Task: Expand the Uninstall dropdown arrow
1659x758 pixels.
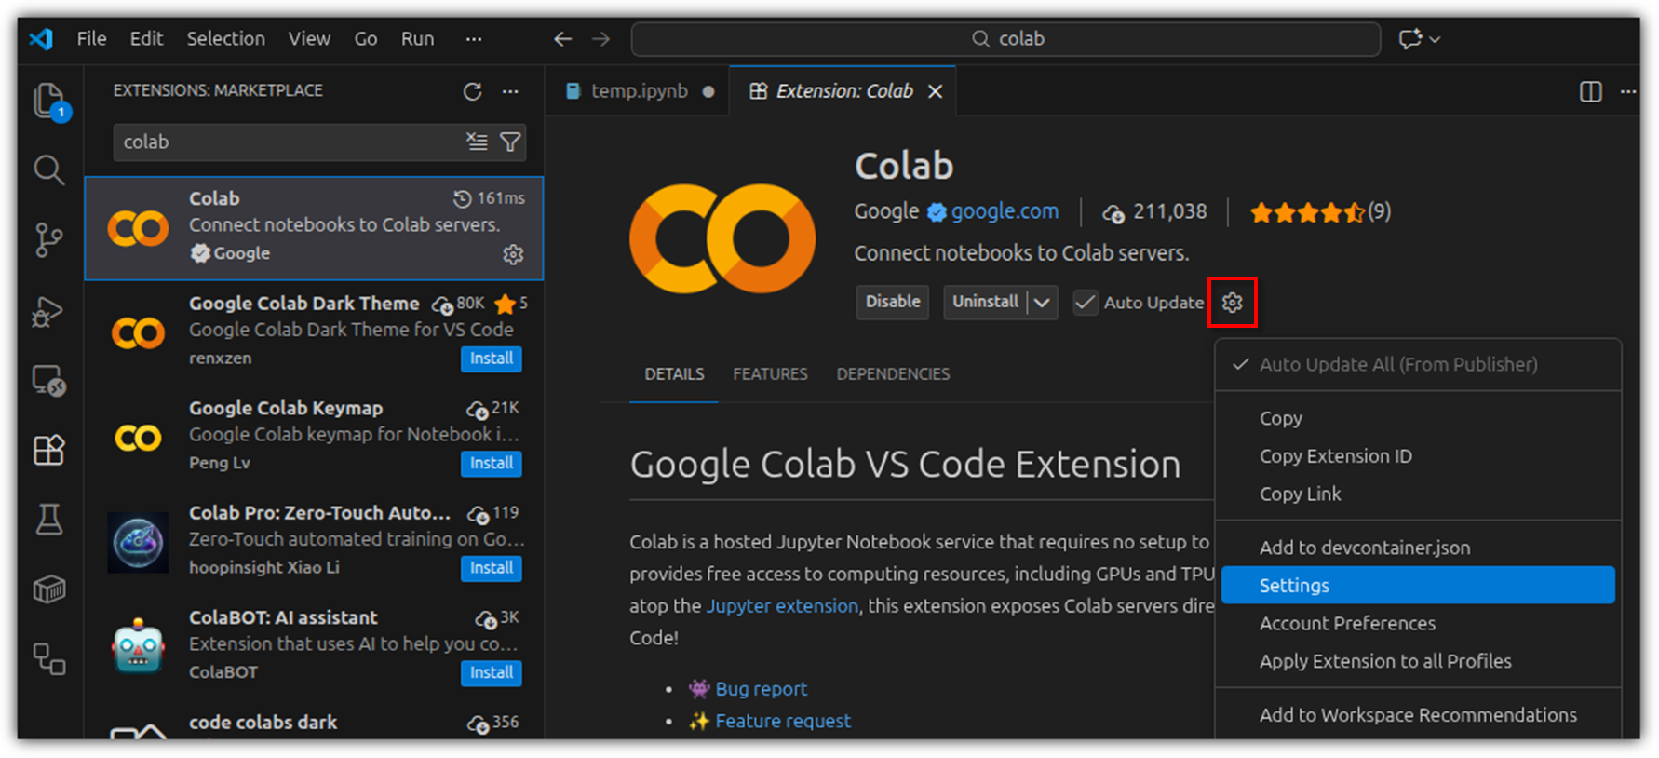Action: (1043, 303)
